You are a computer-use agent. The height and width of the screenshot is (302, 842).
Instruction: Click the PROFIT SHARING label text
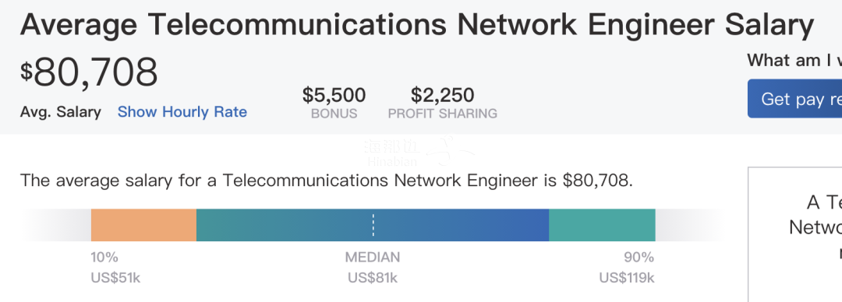click(x=443, y=114)
